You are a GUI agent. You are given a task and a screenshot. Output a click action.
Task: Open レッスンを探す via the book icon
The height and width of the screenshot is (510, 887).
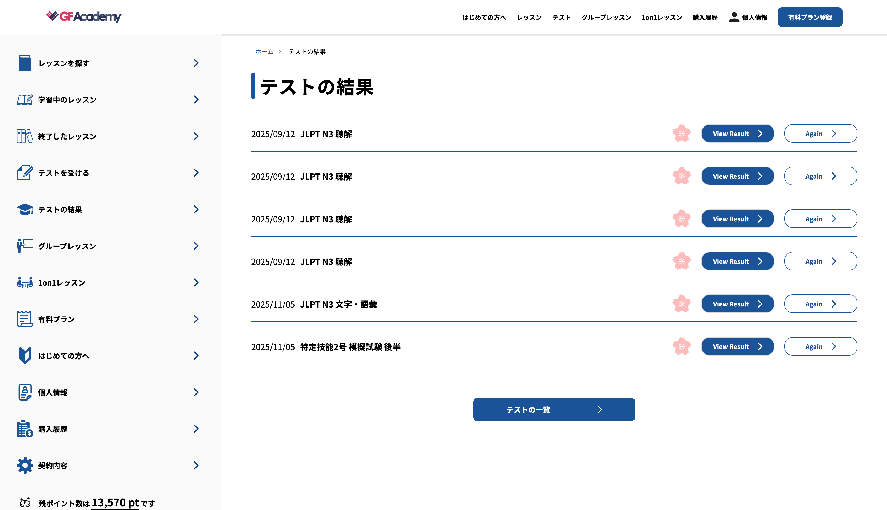pyautogui.click(x=25, y=63)
